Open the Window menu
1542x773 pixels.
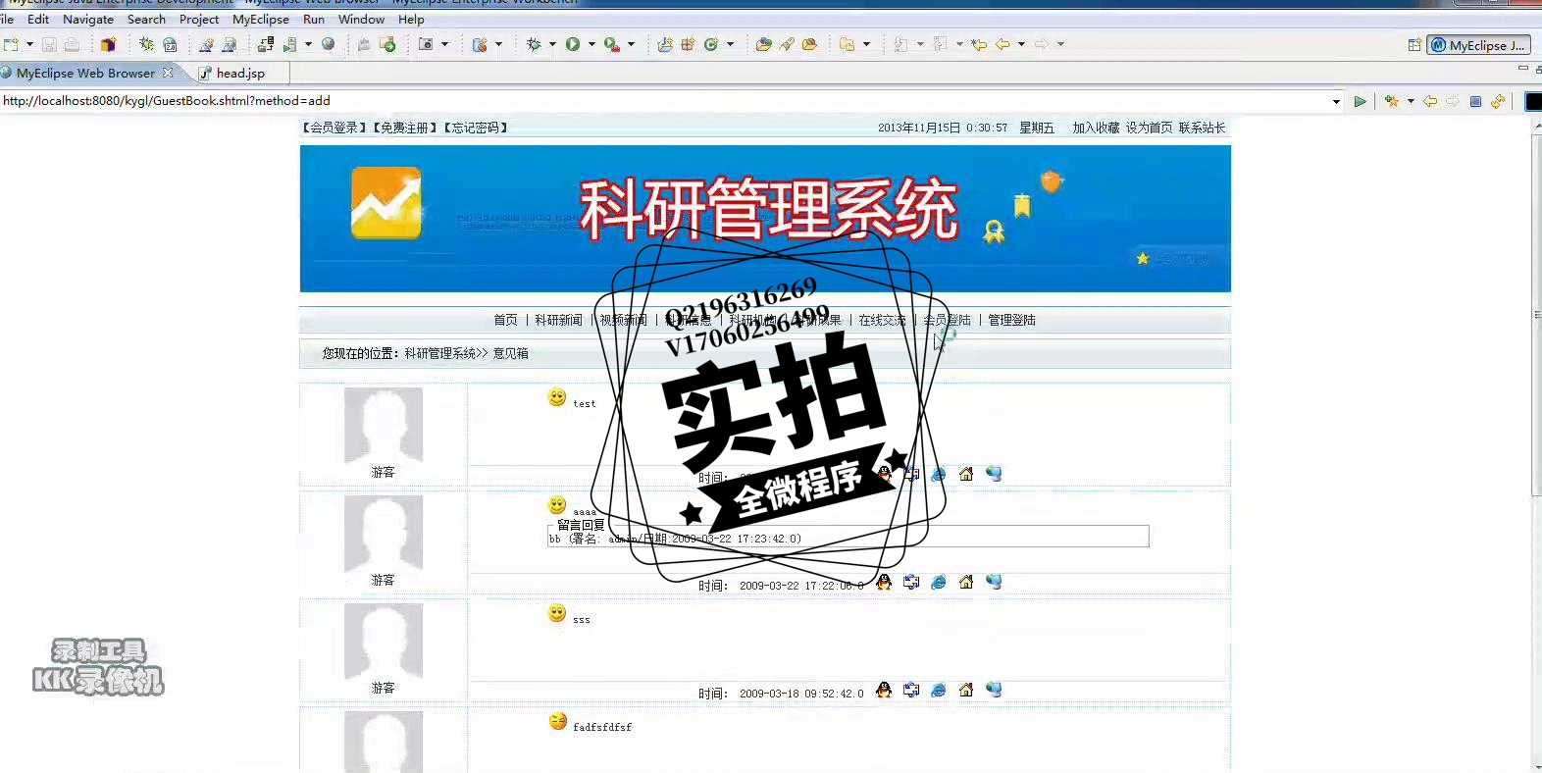click(361, 19)
